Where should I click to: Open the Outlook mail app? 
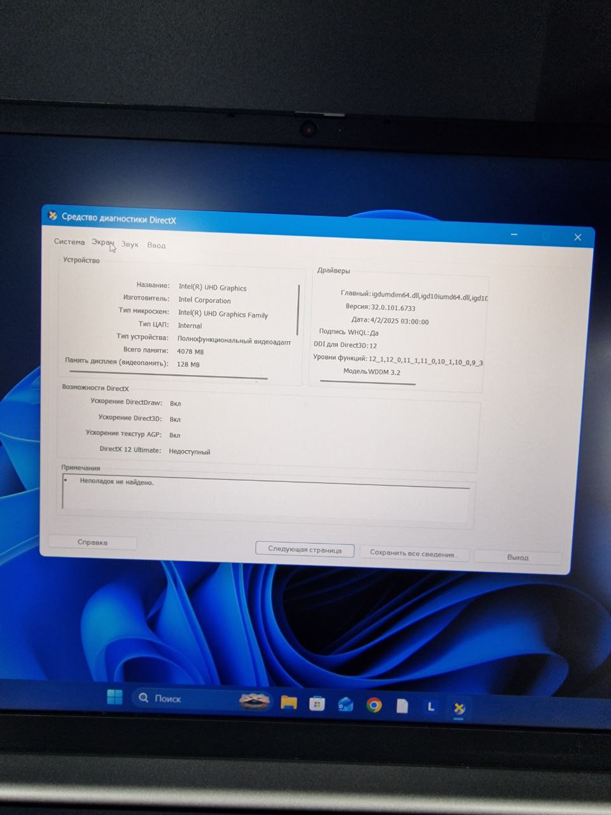pyautogui.click(x=346, y=704)
